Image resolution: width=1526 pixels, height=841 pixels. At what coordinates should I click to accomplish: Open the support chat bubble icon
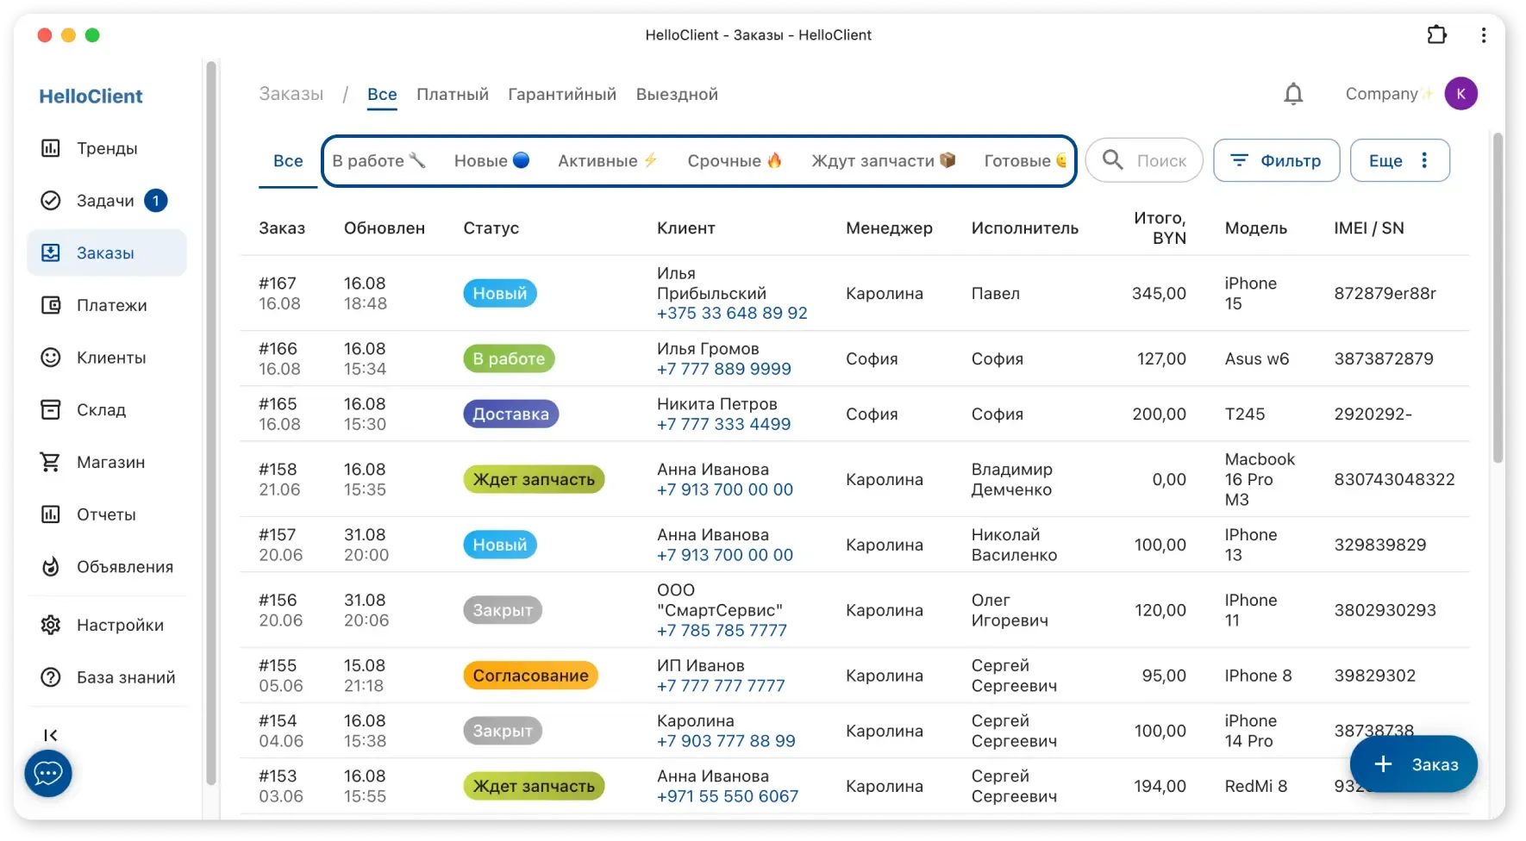point(47,774)
